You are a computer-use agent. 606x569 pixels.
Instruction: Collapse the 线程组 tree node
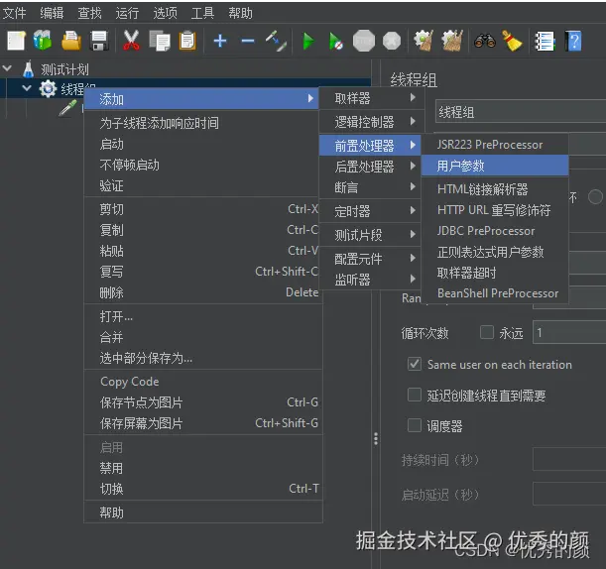tap(27, 88)
